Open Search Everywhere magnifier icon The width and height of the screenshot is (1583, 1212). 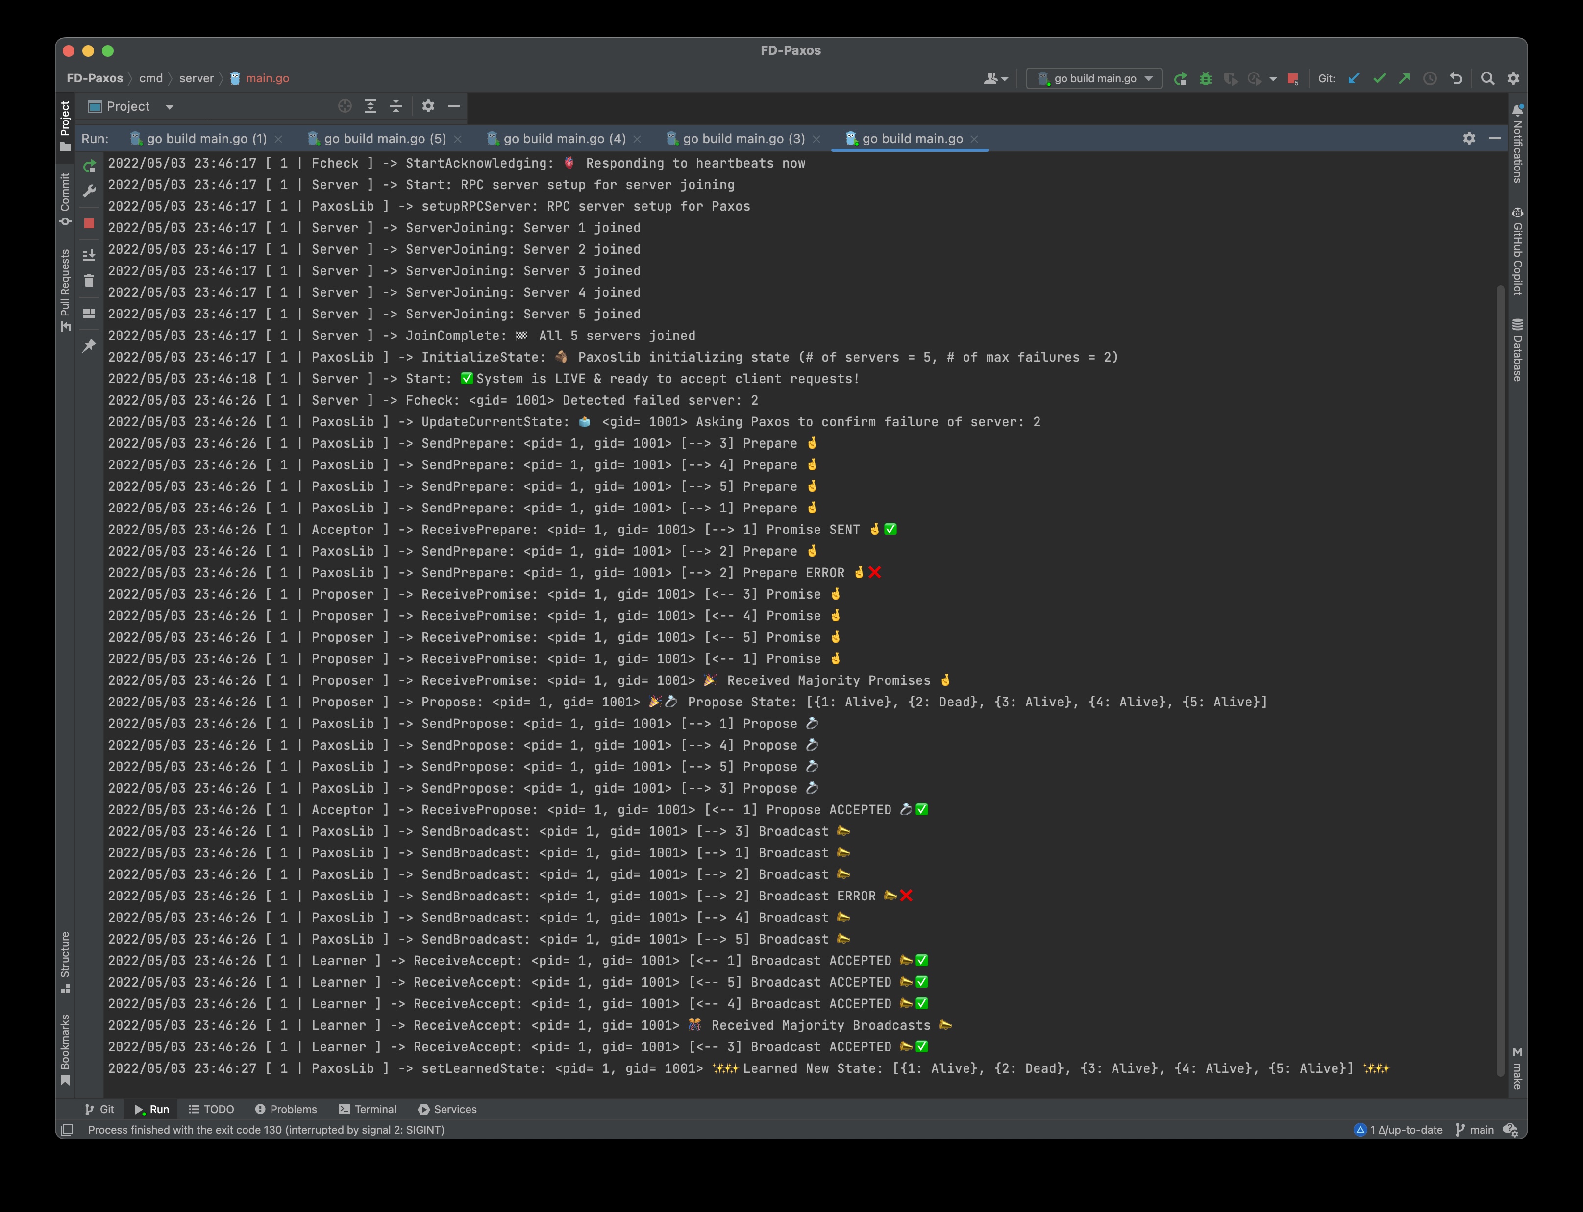point(1488,79)
